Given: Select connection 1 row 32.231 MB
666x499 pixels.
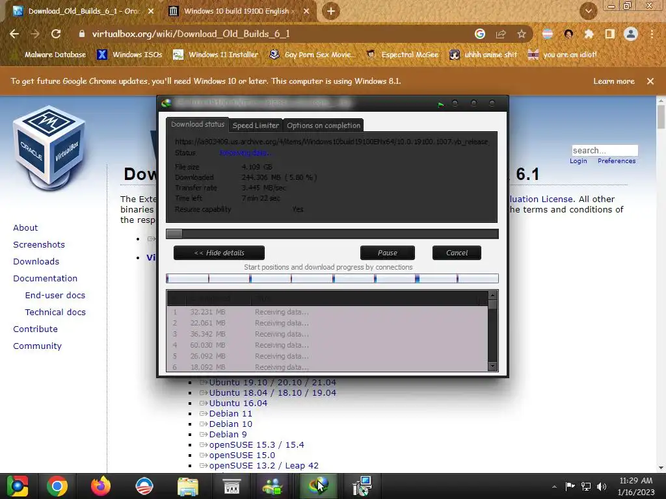Looking at the screenshot, I should coord(327,312).
